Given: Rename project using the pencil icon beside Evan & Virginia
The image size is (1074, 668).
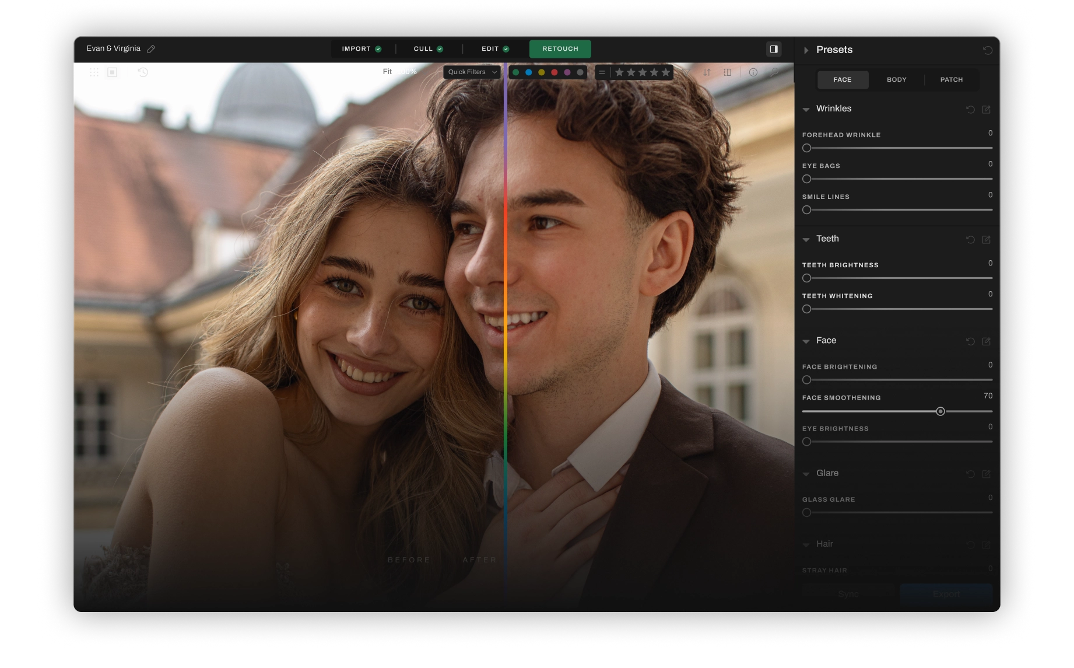Looking at the screenshot, I should point(152,48).
